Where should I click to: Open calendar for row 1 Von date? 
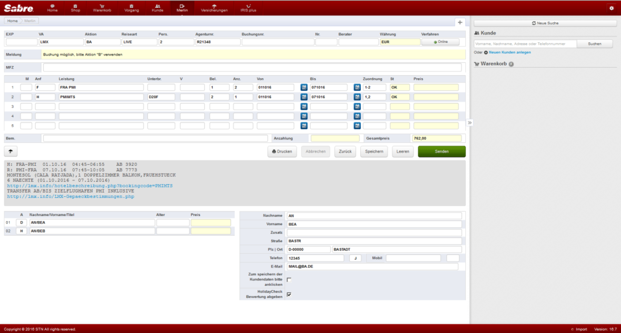[x=304, y=87]
